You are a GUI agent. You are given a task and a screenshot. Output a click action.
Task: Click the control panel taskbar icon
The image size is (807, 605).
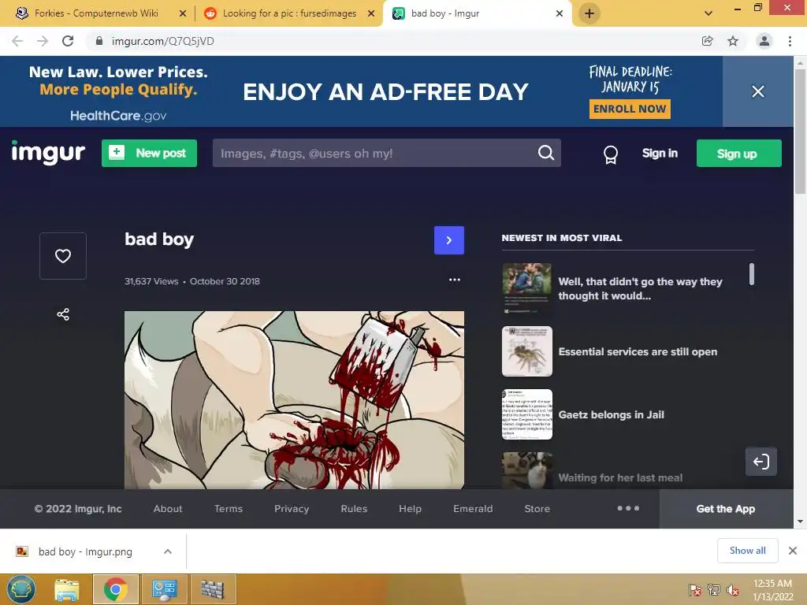(x=164, y=589)
